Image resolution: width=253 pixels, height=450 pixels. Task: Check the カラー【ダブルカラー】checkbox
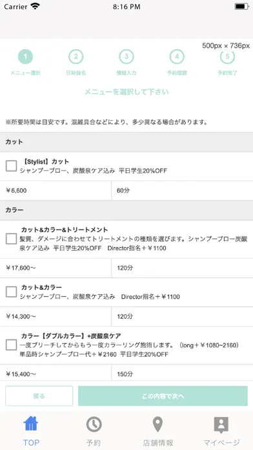point(11,345)
